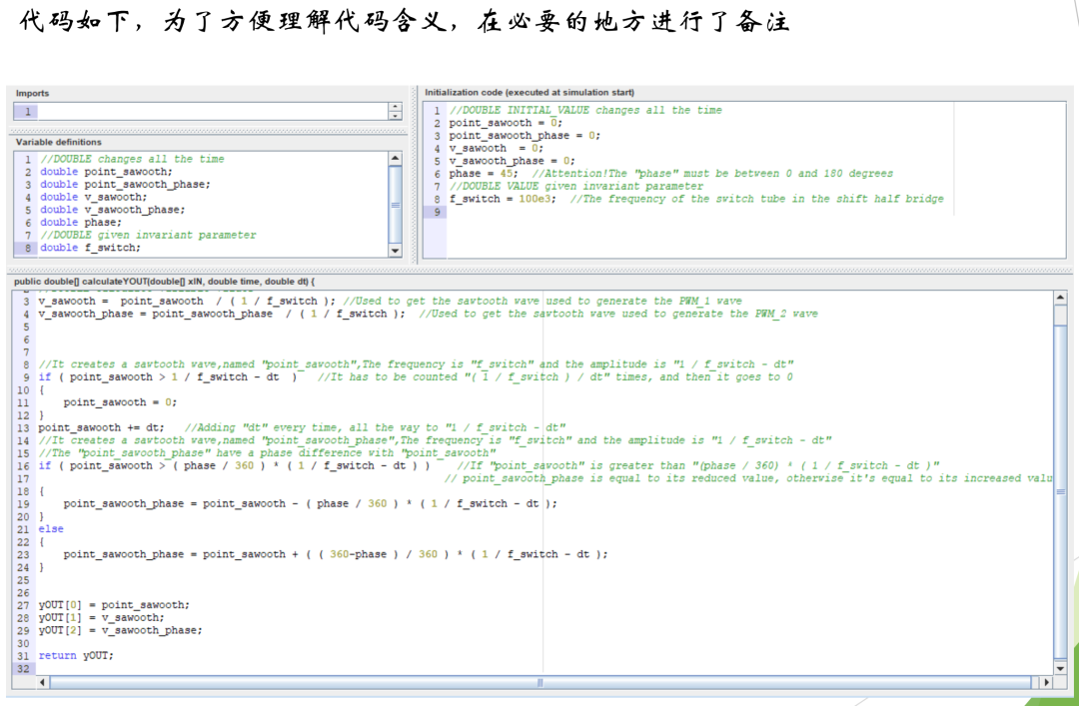The width and height of the screenshot is (1079, 706).
Task: Click inside the Imports input field
Action: tap(200, 110)
